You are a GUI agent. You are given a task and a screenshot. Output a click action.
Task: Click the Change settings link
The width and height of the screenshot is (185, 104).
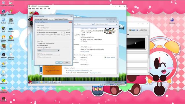pyautogui.click(x=110, y=57)
